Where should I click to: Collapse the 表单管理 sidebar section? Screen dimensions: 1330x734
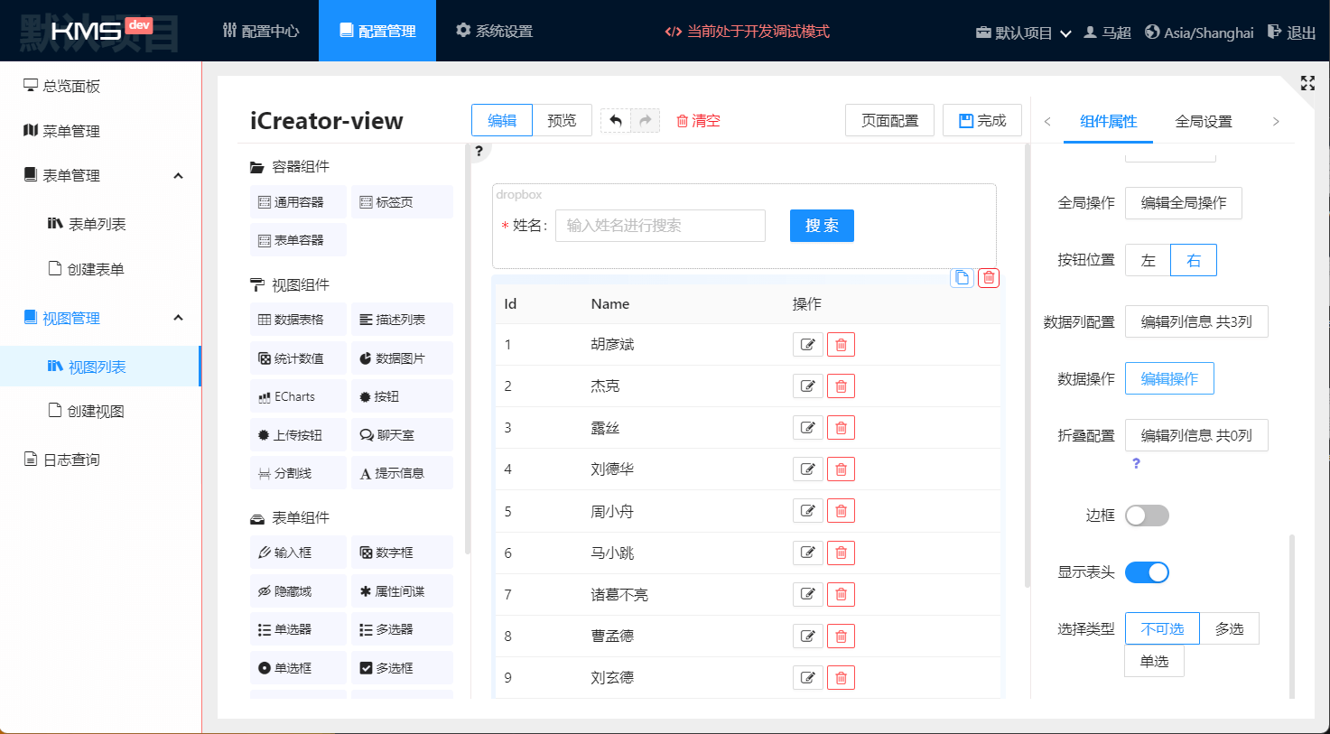click(x=178, y=176)
